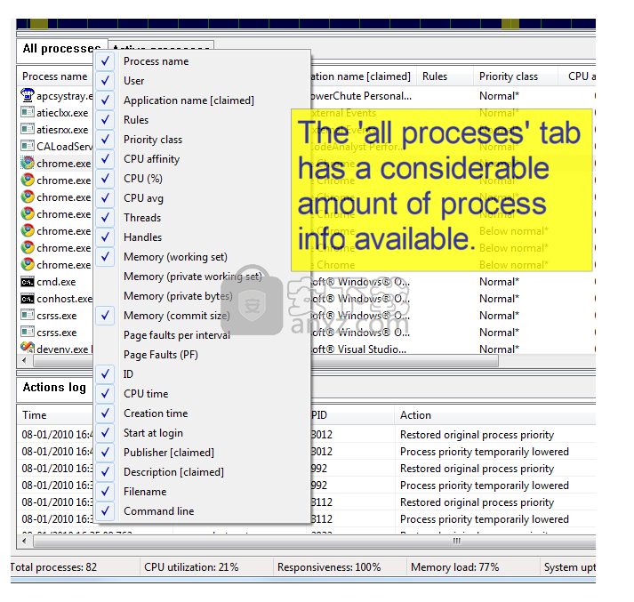634x602 pixels.
Task: Click the Rules column header
Action: pos(435,76)
